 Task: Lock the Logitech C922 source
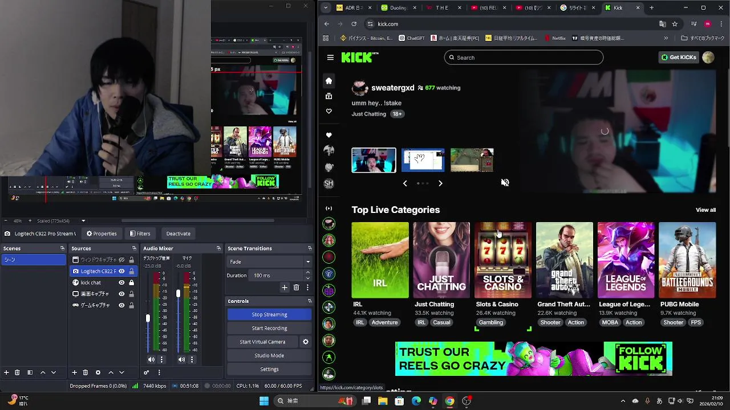click(x=131, y=271)
